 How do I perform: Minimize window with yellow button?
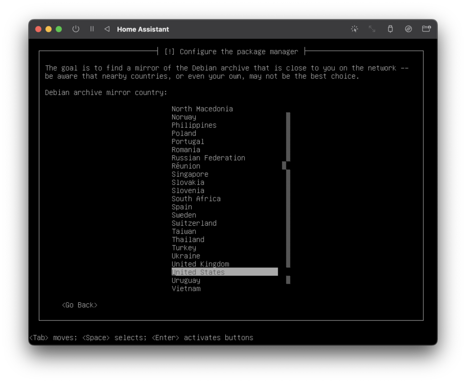[48, 29]
